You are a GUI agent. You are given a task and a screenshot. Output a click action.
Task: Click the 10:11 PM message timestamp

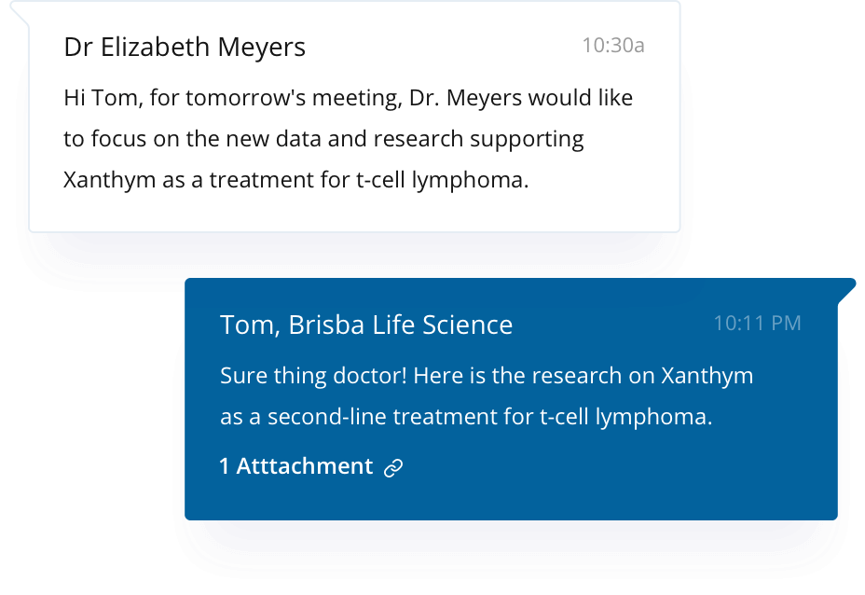(757, 323)
